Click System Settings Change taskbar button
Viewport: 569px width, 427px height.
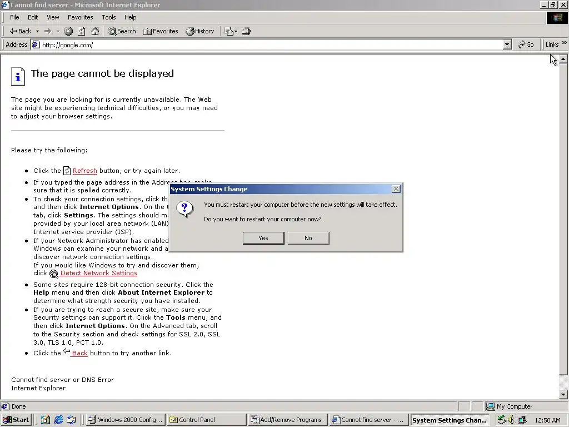tap(450, 420)
